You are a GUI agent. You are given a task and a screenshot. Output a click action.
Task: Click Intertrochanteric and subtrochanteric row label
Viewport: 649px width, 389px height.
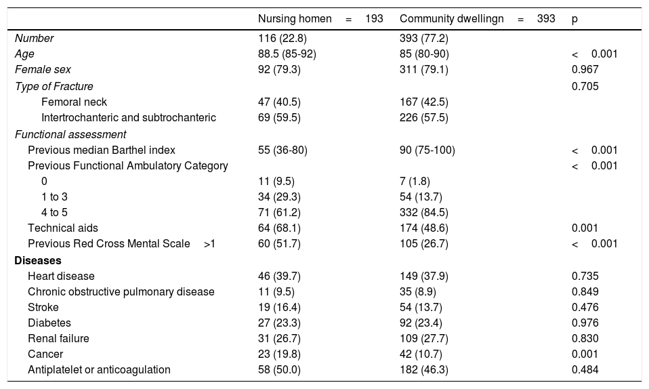tap(129, 118)
